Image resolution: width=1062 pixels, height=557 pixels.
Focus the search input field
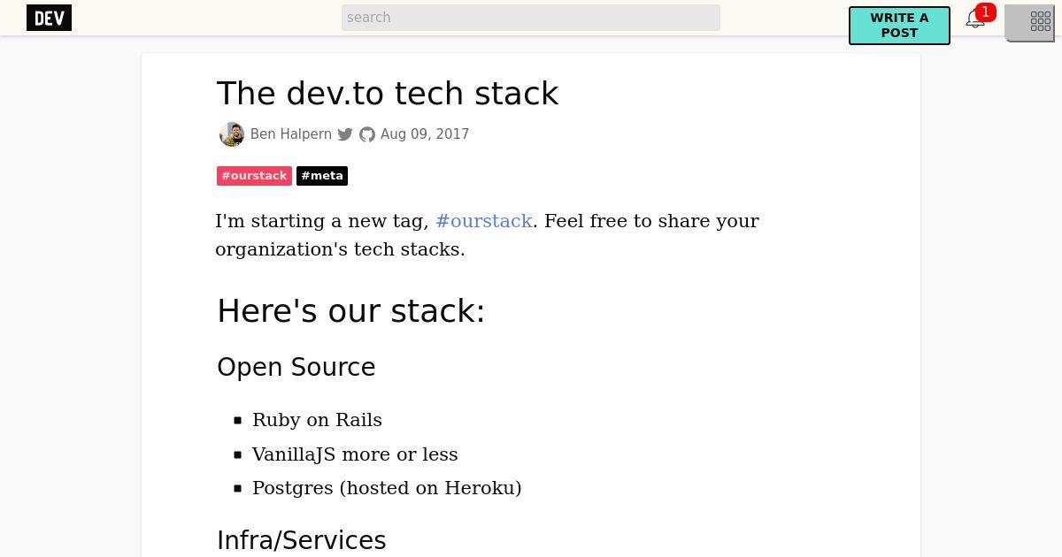tap(531, 18)
